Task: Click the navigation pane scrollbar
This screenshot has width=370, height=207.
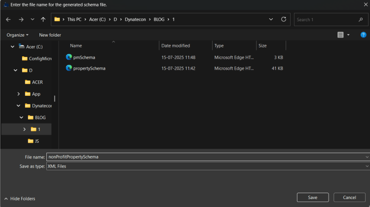Action: (54, 98)
